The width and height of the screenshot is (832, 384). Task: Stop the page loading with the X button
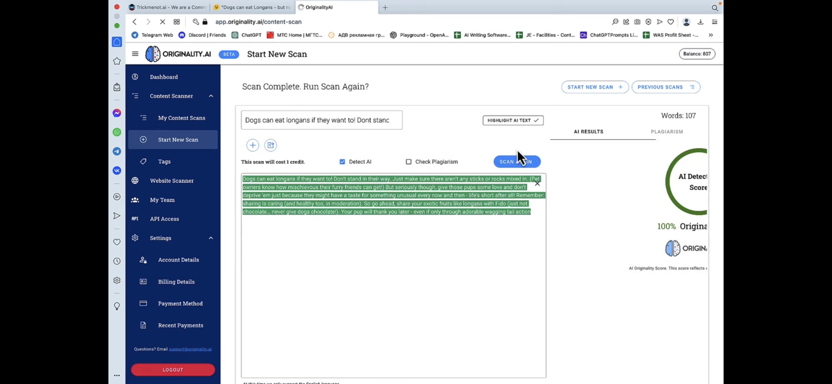[162, 22]
